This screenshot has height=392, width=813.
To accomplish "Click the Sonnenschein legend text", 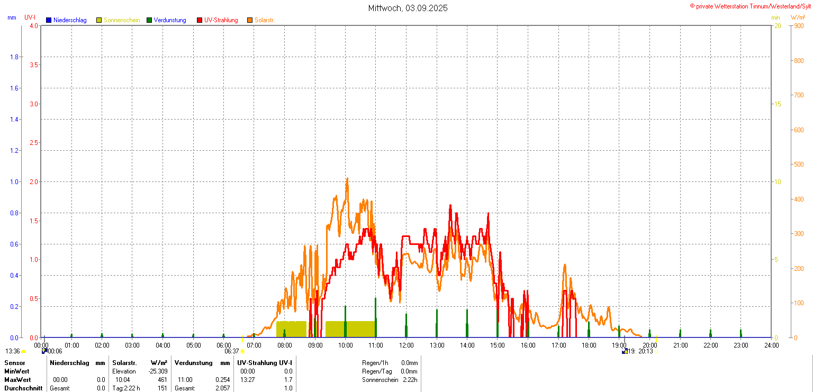I will (122, 20).
